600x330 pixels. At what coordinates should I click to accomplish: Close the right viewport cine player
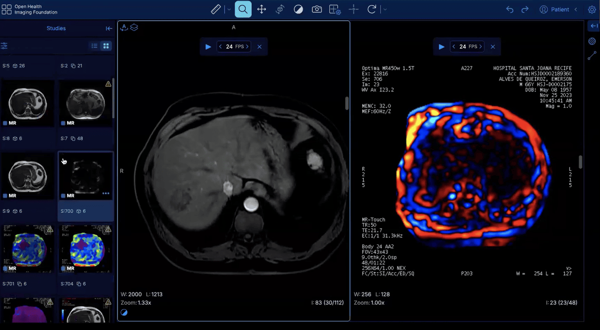(x=493, y=47)
